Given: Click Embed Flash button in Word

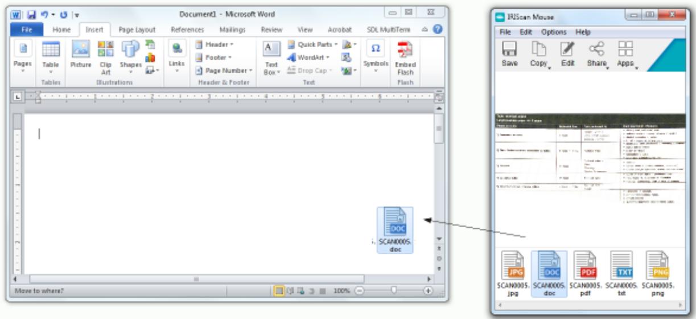Looking at the screenshot, I should click(x=405, y=57).
